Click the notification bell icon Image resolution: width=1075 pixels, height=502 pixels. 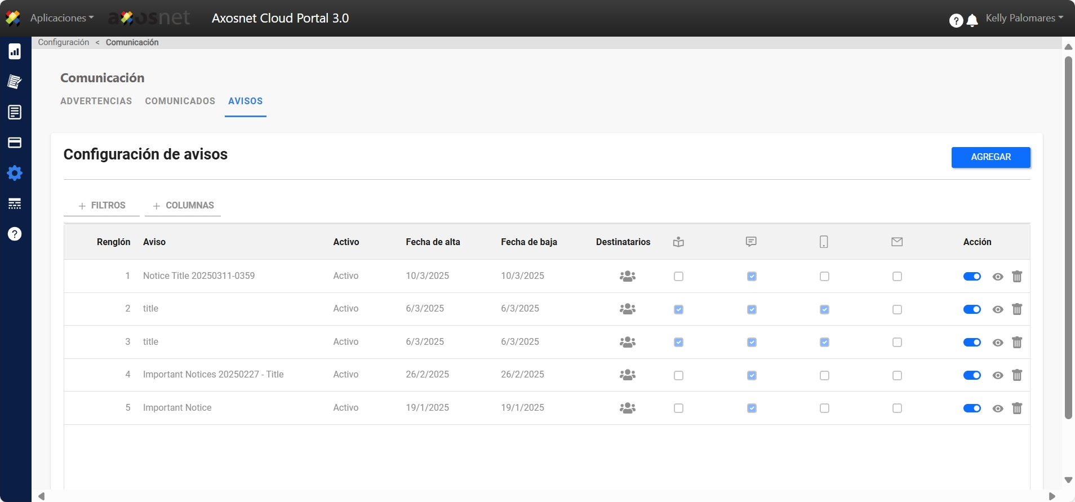pos(972,21)
